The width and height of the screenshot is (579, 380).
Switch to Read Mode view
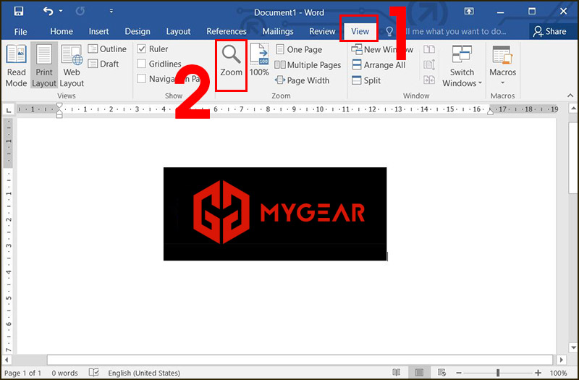[16, 66]
